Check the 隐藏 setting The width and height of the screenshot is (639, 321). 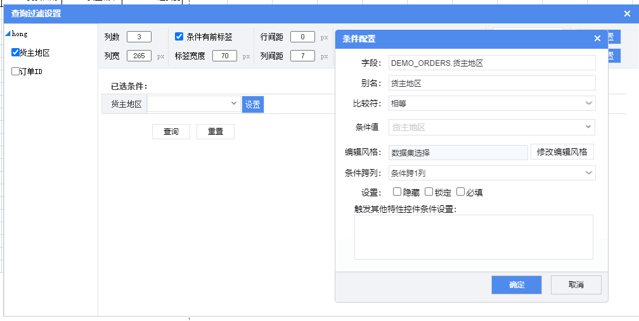tap(397, 192)
